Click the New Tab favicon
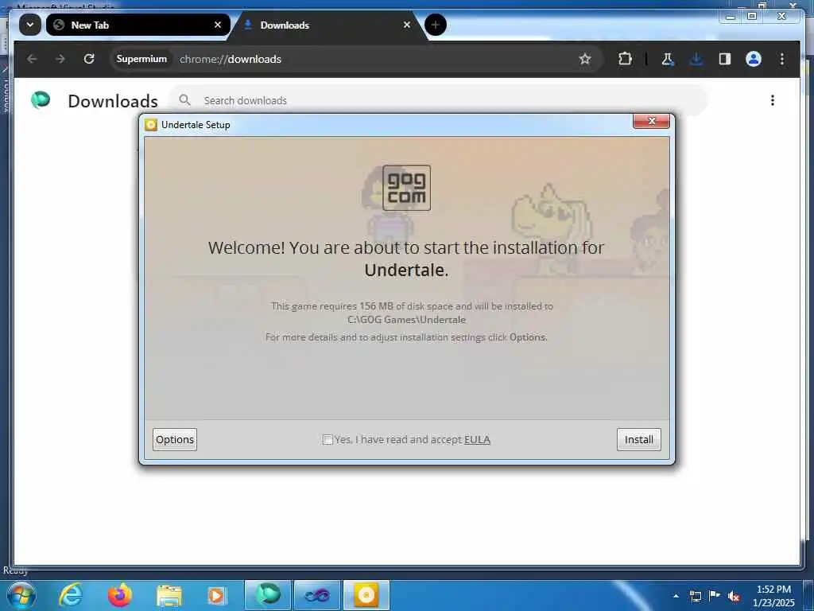The width and height of the screenshot is (814, 611). 59,25
